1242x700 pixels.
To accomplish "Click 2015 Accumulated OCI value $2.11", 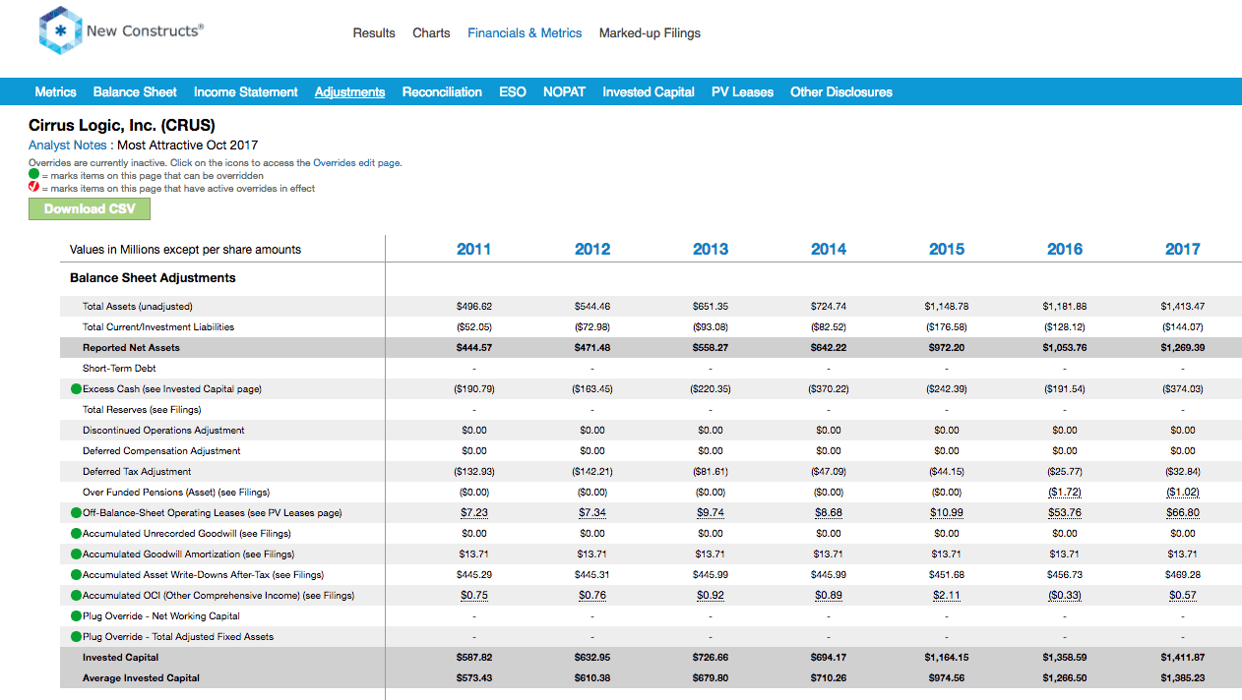I will pos(947,596).
